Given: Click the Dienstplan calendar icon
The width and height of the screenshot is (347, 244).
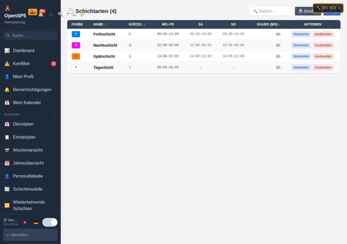Looking at the screenshot, I should coord(7,124).
